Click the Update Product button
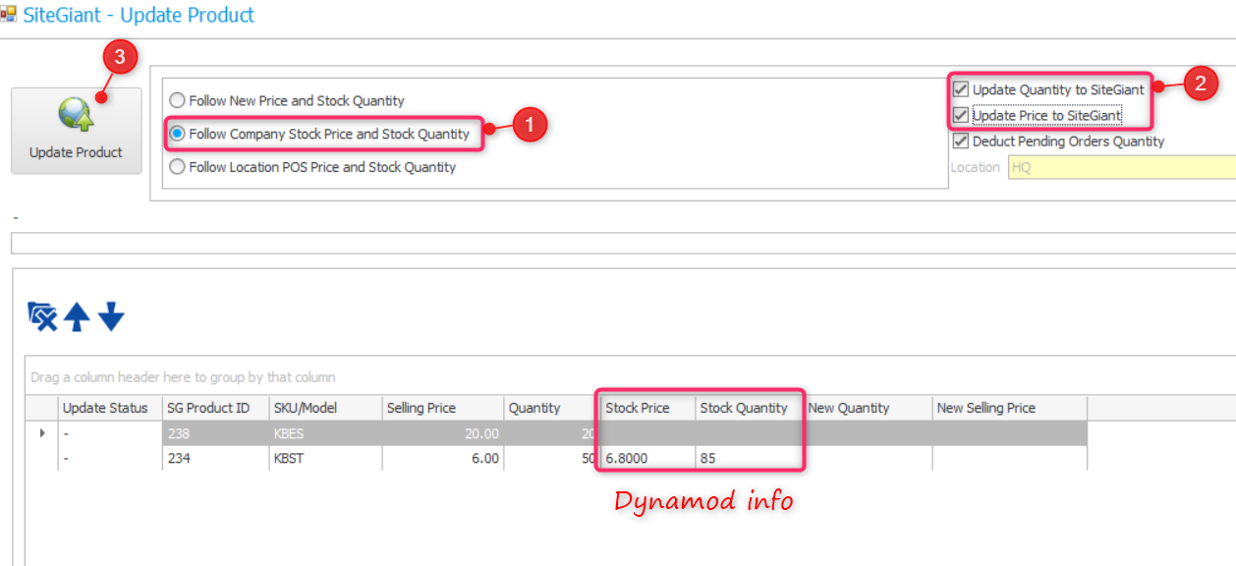This screenshot has width=1236, height=566. click(77, 131)
